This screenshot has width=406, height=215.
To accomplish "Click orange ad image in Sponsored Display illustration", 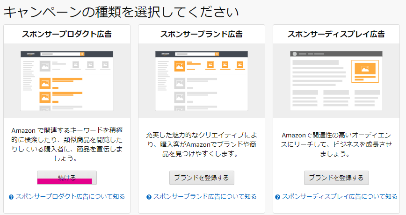I will click(365, 71).
